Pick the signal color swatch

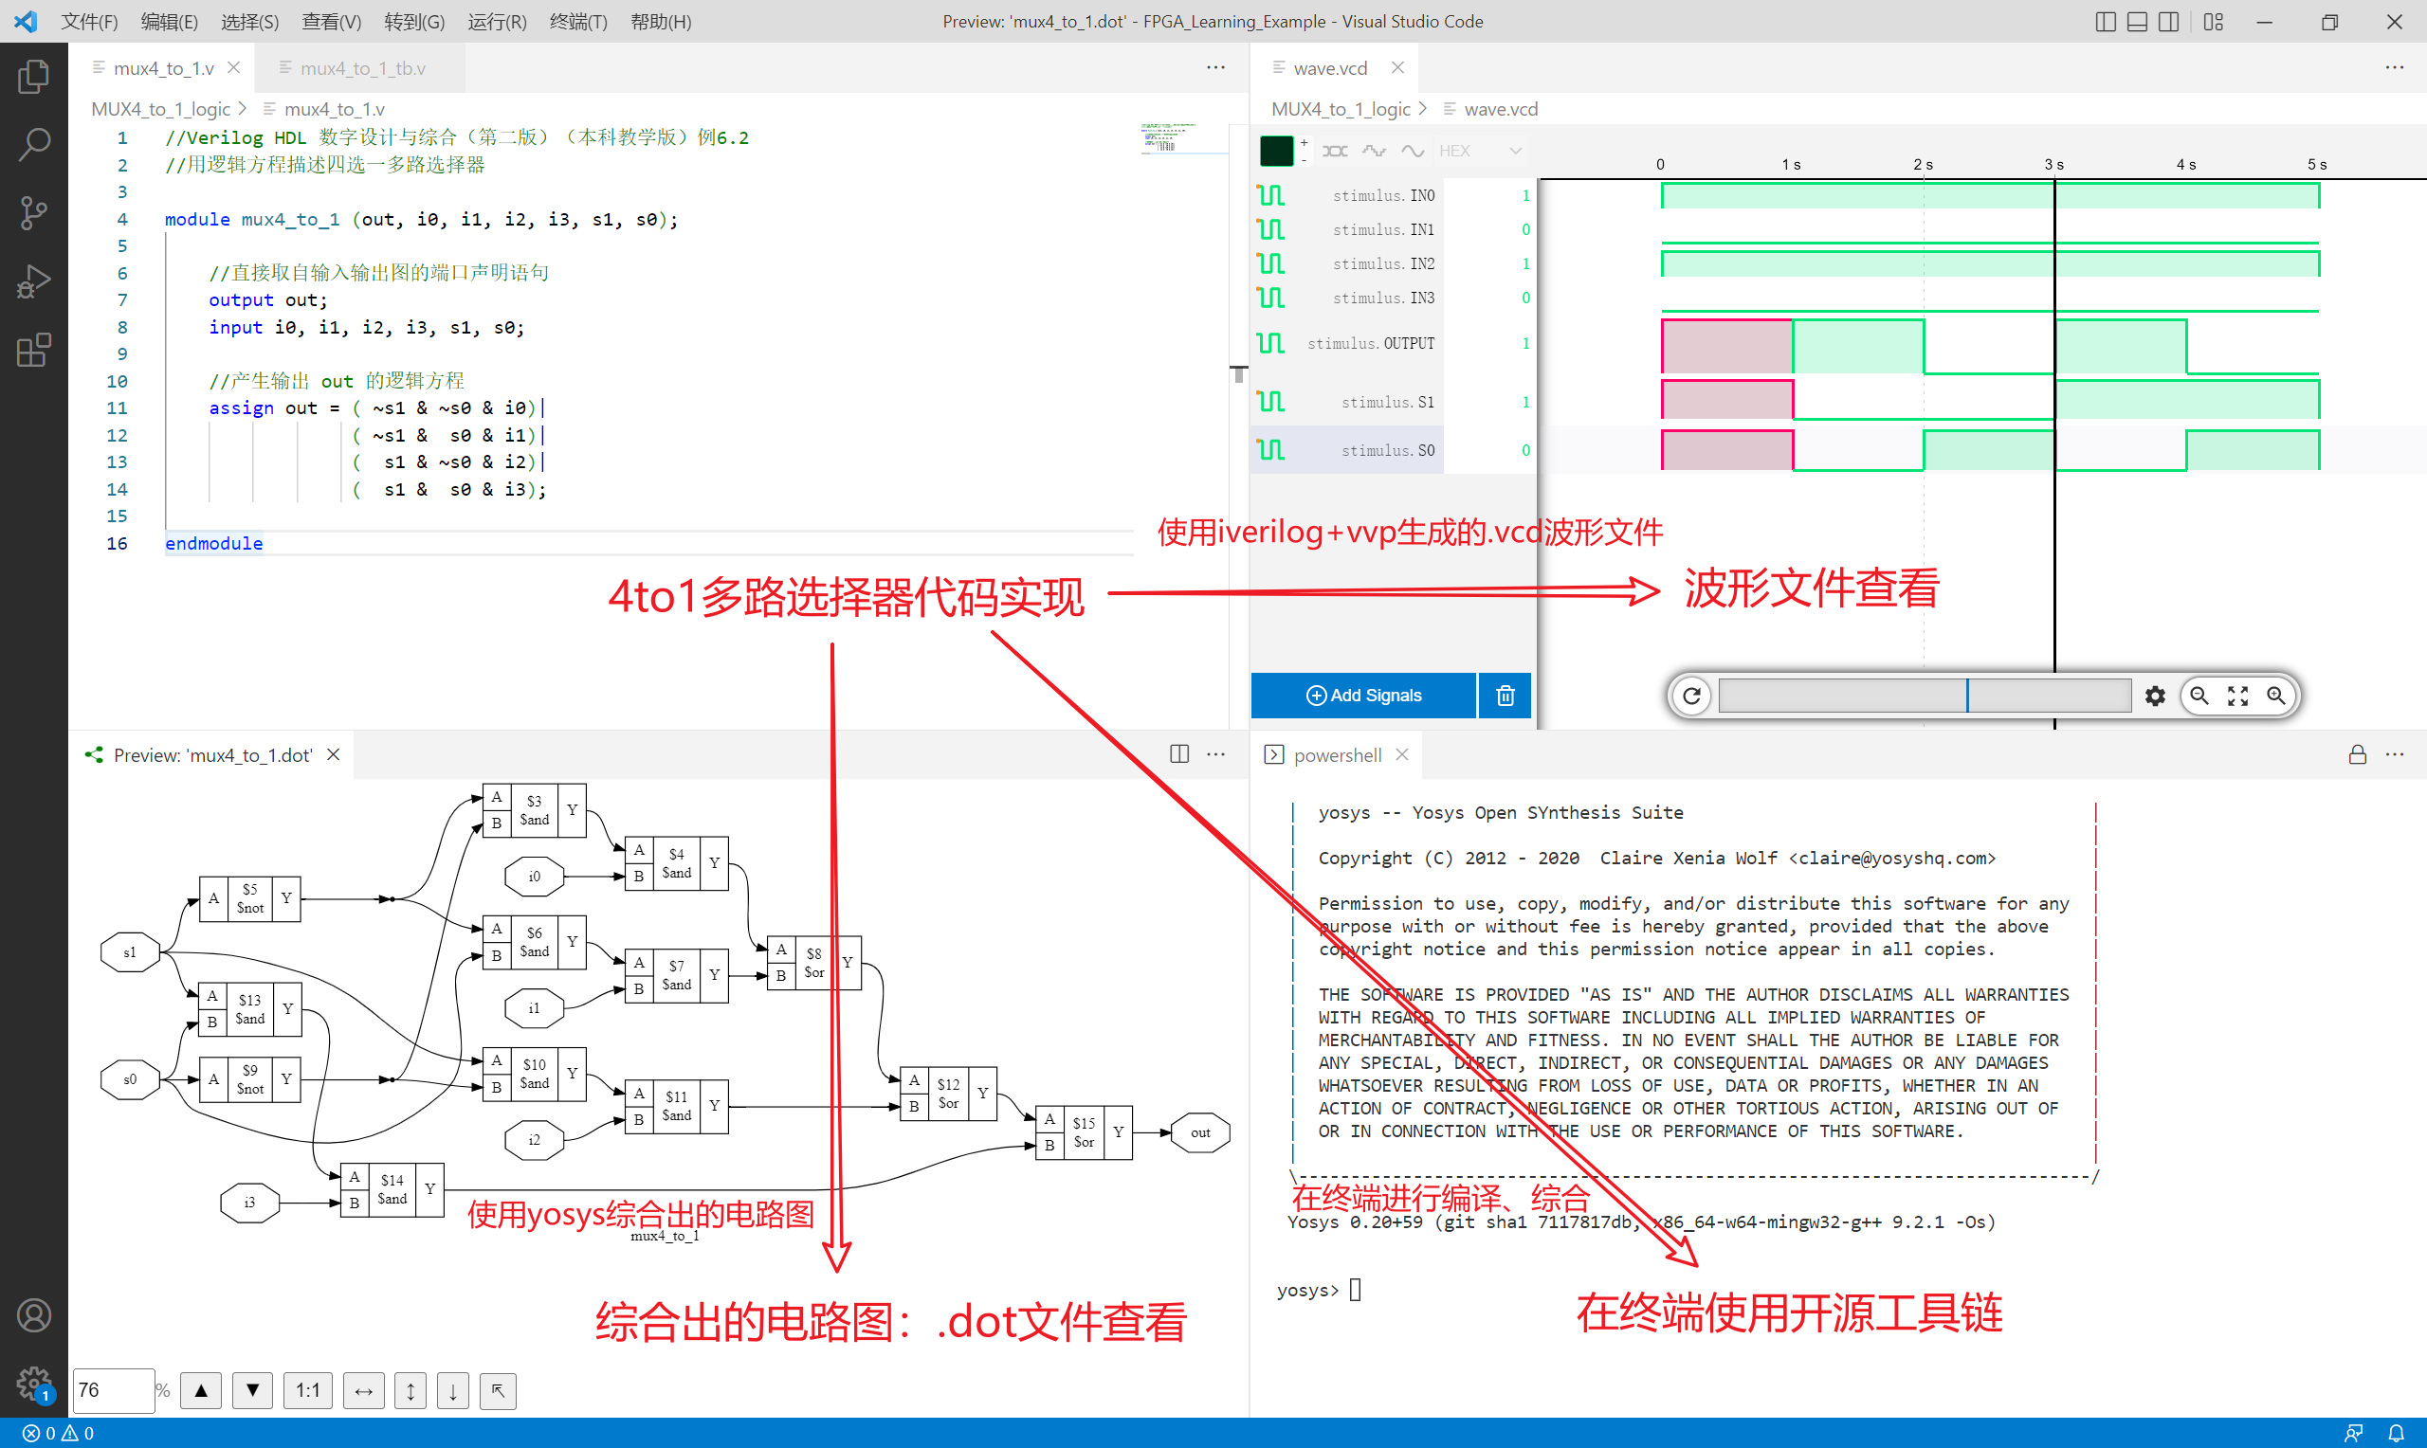coord(1276,151)
